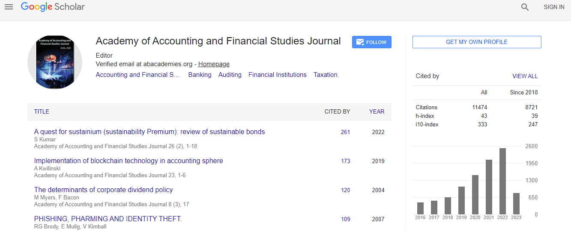Click authors M Myers, F Bacon
This screenshot has width=571, height=231.
pyautogui.click(x=56, y=197)
